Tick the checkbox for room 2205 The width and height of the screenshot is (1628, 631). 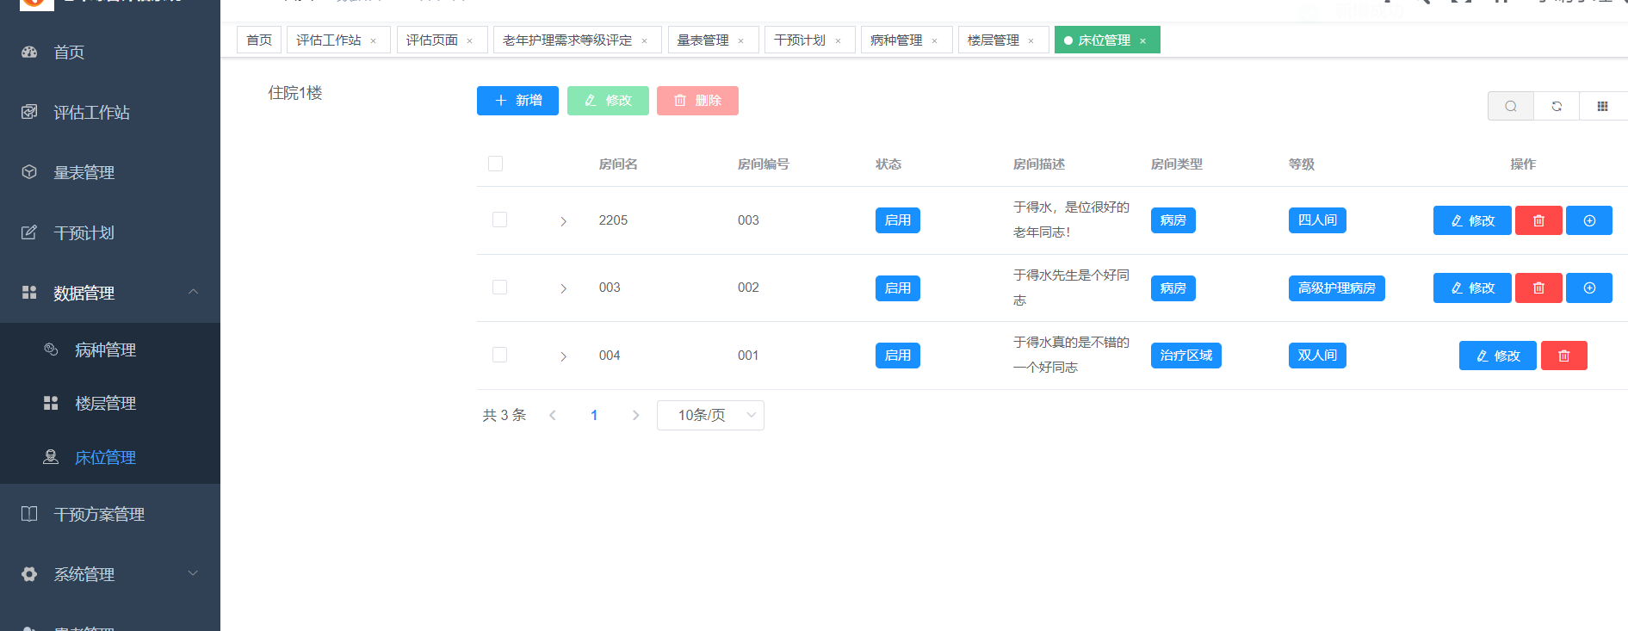coord(499,220)
